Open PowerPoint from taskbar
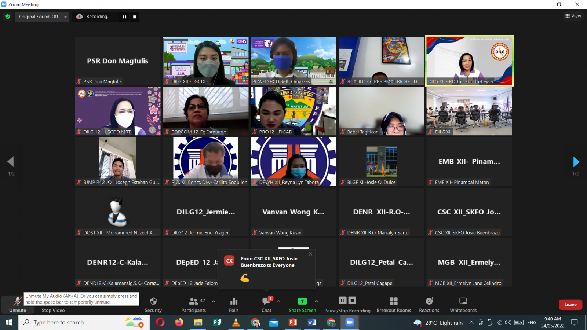The width and height of the screenshot is (587, 330). click(x=293, y=322)
